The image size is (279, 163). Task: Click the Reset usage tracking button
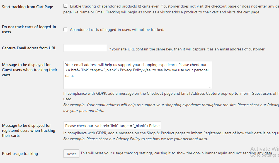71,154
